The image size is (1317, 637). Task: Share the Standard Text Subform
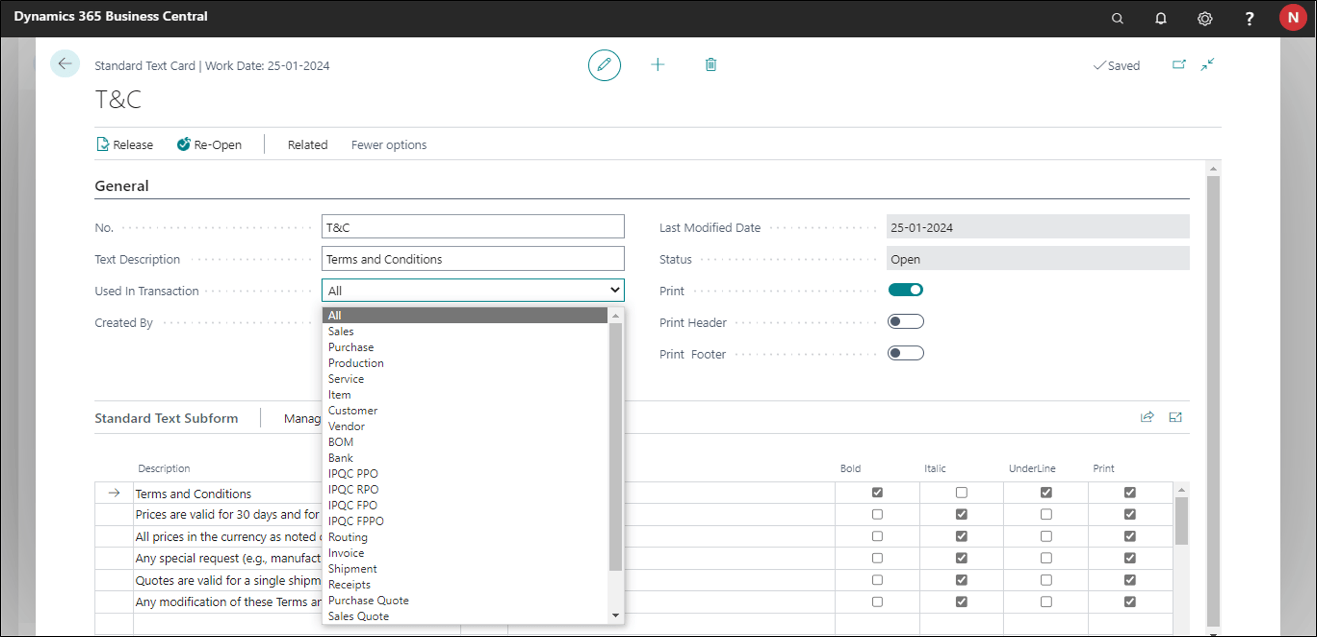(x=1147, y=417)
